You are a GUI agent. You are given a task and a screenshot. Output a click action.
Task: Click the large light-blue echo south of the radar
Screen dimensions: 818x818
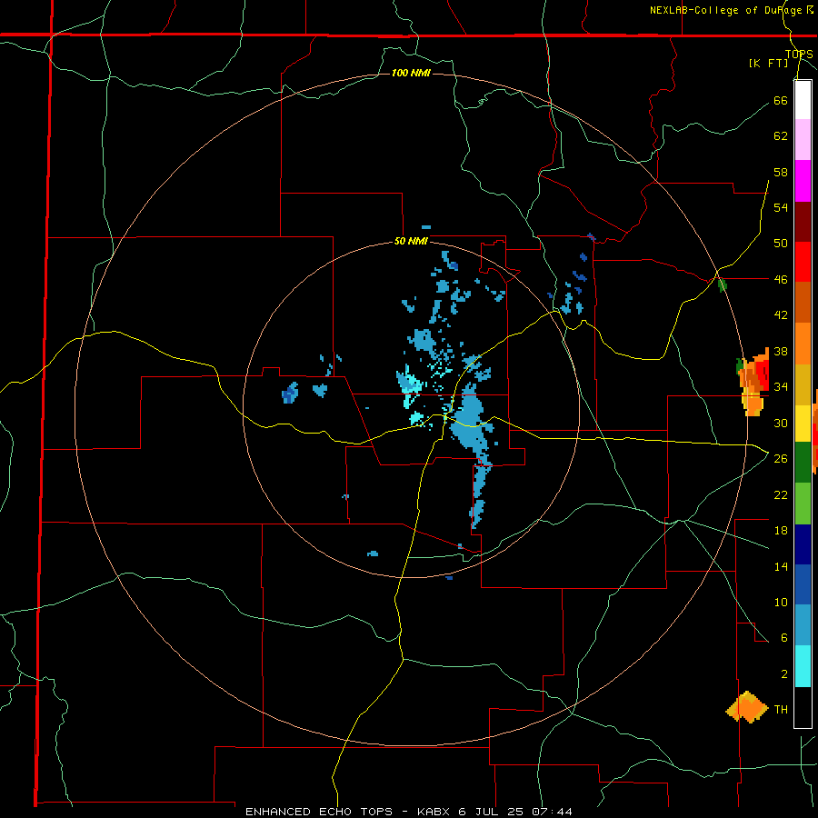click(470, 423)
